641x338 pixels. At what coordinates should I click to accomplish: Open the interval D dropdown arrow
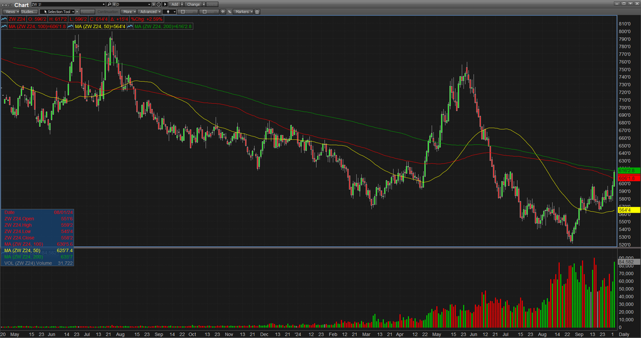(x=149, y=4)
